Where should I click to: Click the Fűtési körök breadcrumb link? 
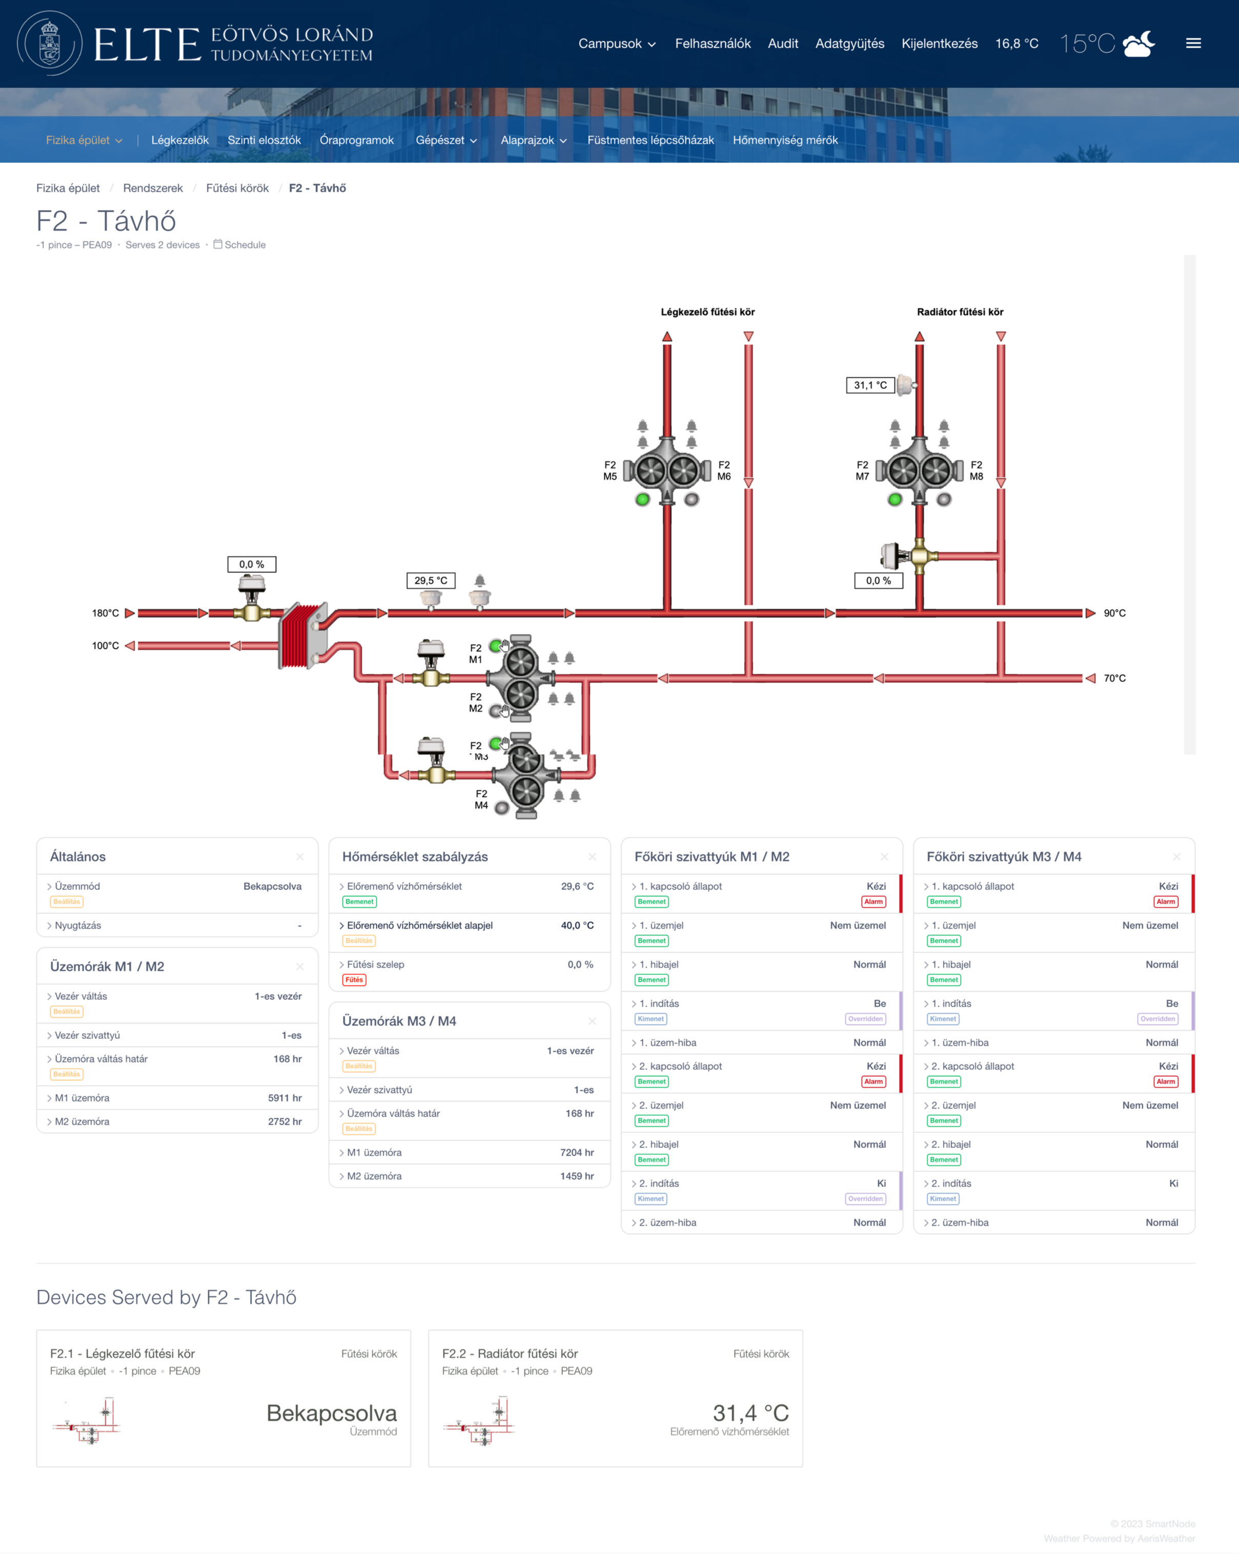237,188
